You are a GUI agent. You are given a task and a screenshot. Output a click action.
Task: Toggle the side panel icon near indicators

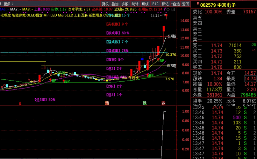[173, 10]
